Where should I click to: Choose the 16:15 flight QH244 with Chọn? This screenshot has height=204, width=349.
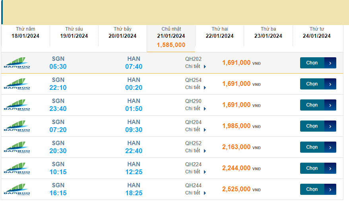tap(312, 189)
